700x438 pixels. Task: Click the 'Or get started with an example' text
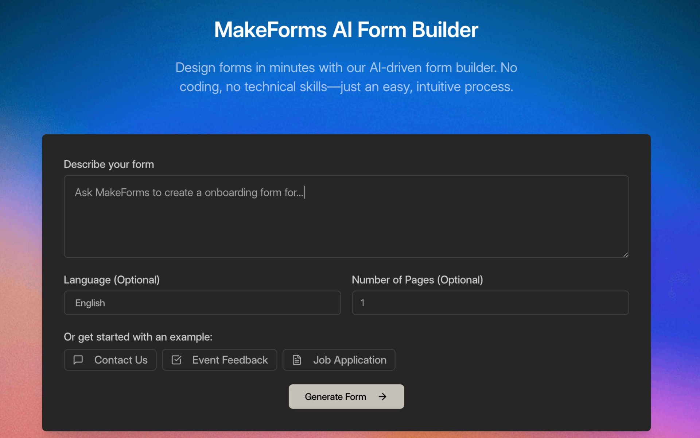coord(138,337)
